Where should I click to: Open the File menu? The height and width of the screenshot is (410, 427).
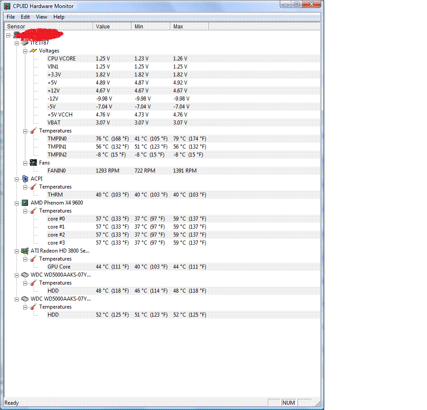pos(11,17)
